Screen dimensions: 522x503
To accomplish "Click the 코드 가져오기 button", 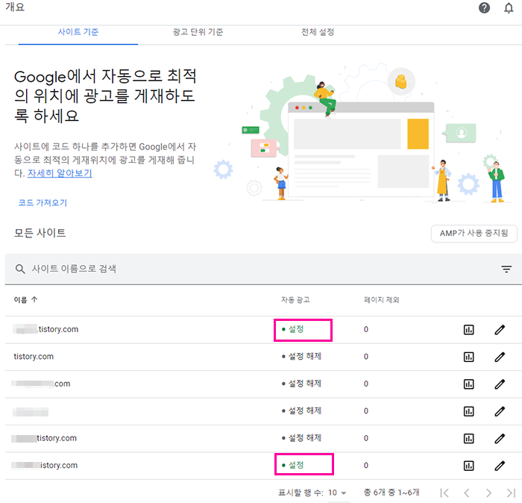I will tap(43, 202).
